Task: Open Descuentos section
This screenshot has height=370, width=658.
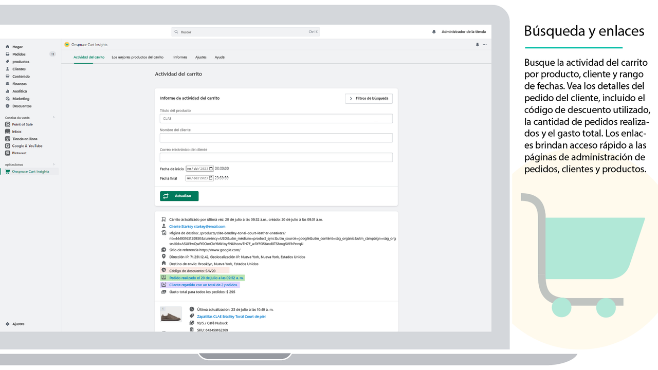Action: (22, 106)
